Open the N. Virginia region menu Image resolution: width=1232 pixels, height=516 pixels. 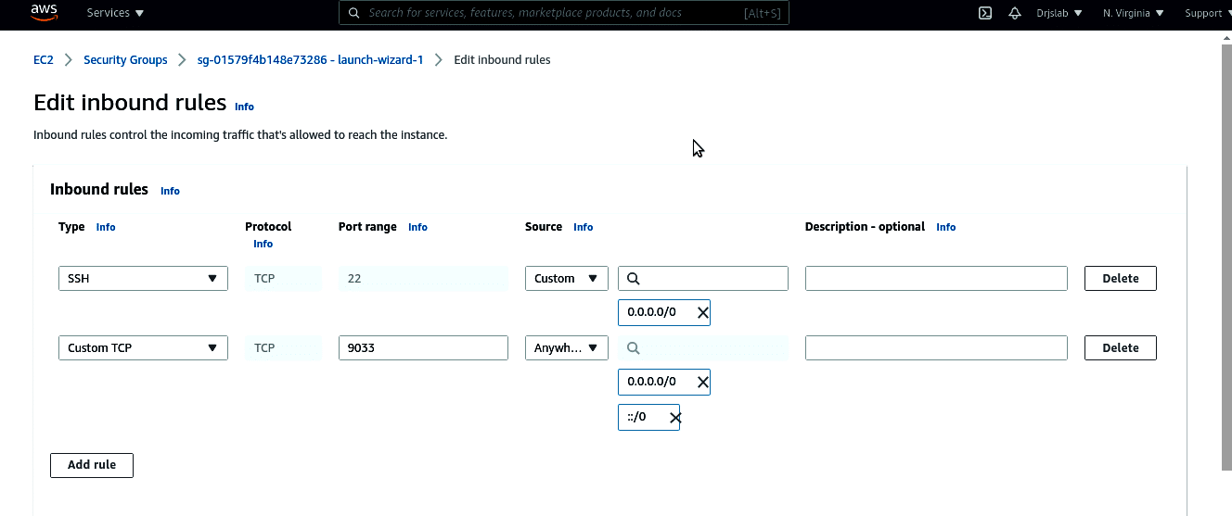coord(1132,13)
